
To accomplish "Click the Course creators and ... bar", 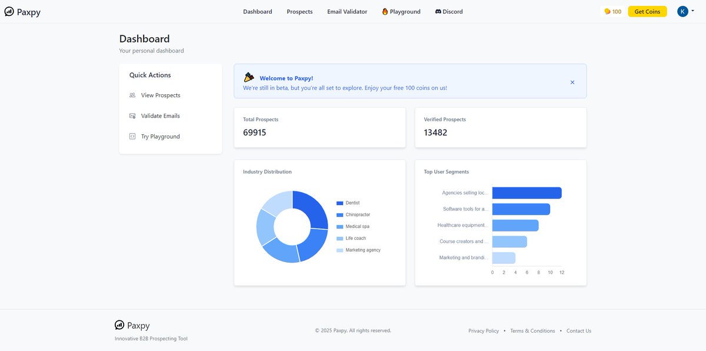I will [509, 241].
